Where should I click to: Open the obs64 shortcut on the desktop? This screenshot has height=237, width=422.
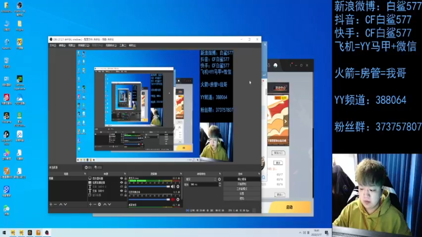(20, 9)
